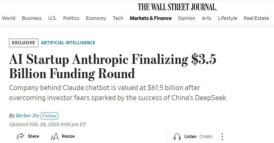Open the three-dot more options menu
This screenshot has width=274, height=143.
point(222,137)
